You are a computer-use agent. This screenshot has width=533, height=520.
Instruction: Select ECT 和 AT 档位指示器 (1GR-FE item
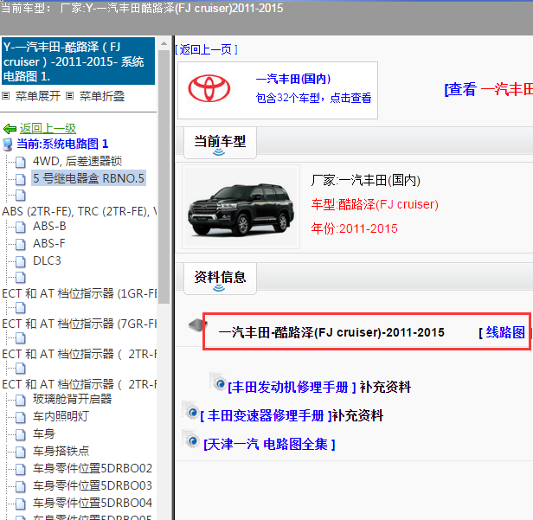[79, 293]
